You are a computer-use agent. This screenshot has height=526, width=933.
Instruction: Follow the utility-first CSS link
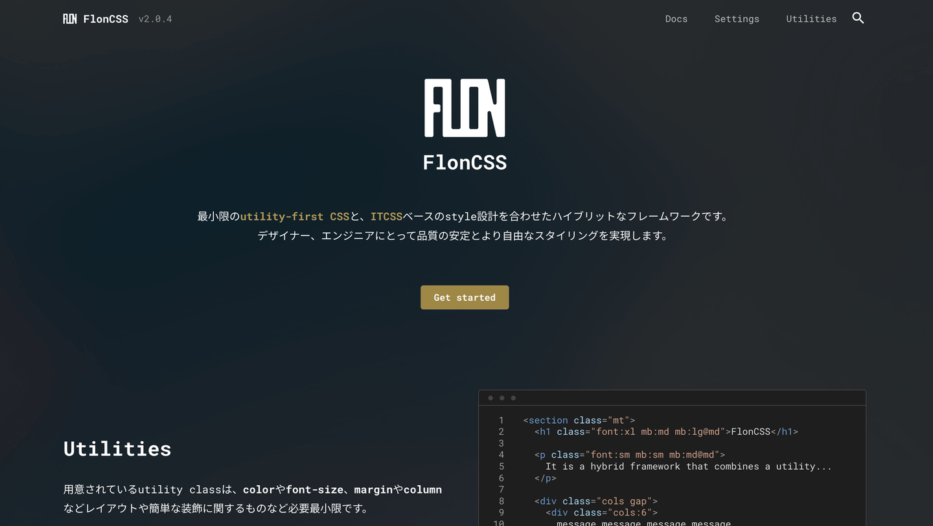coord(295,216)
